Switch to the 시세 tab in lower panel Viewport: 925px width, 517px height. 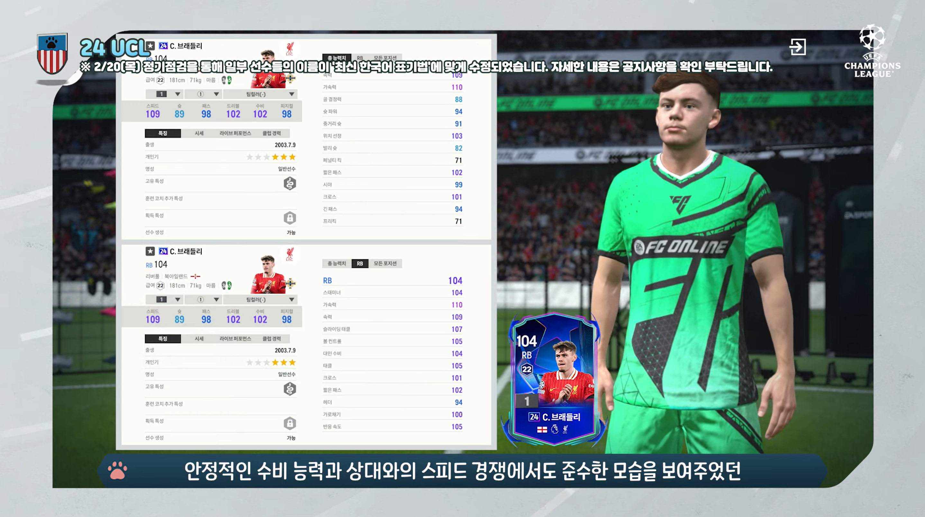pyautogui.click(x=199, y=338)
